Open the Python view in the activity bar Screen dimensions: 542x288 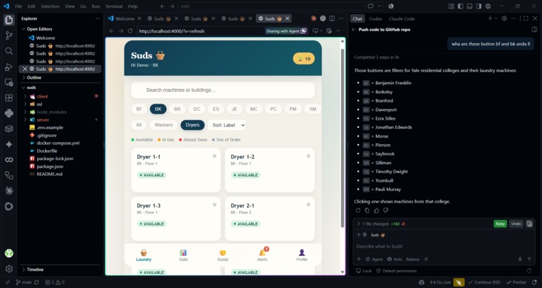click(9, 113)
